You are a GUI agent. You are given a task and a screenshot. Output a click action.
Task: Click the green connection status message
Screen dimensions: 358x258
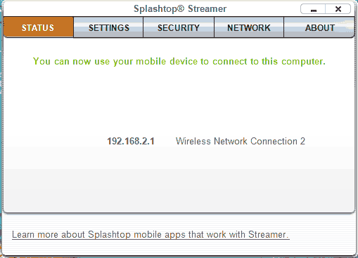[x=179, y=62]
